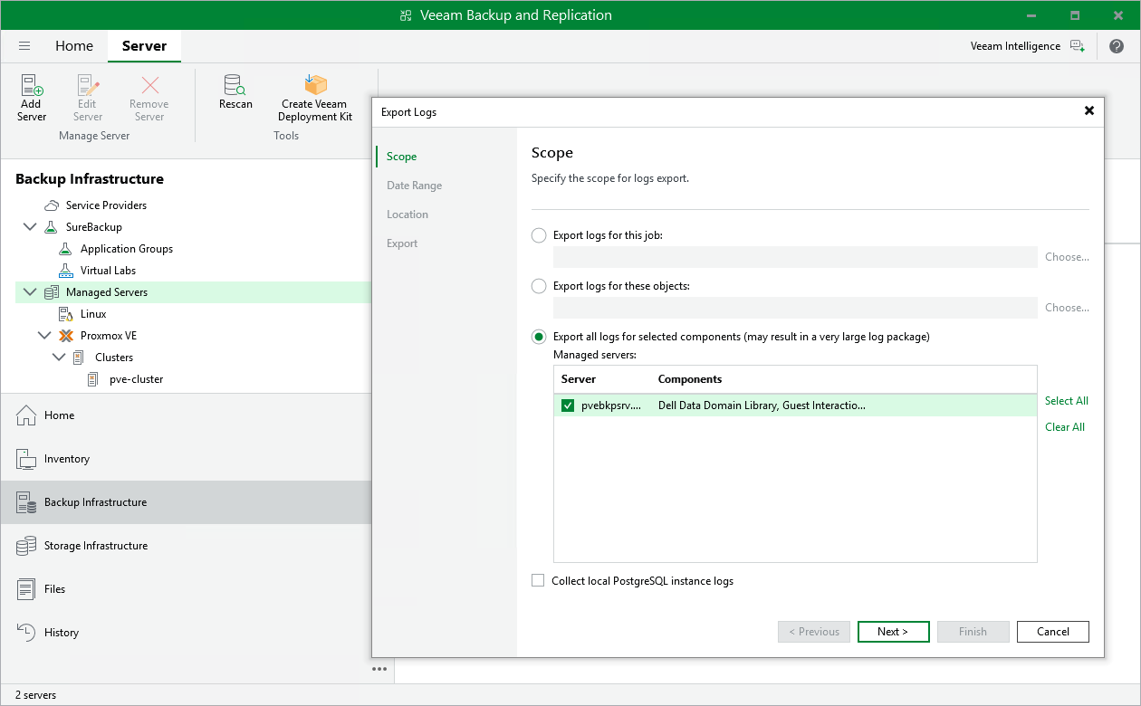1141x706 pixels.
Task: Click the Next button
Action: tap(892, 632)
